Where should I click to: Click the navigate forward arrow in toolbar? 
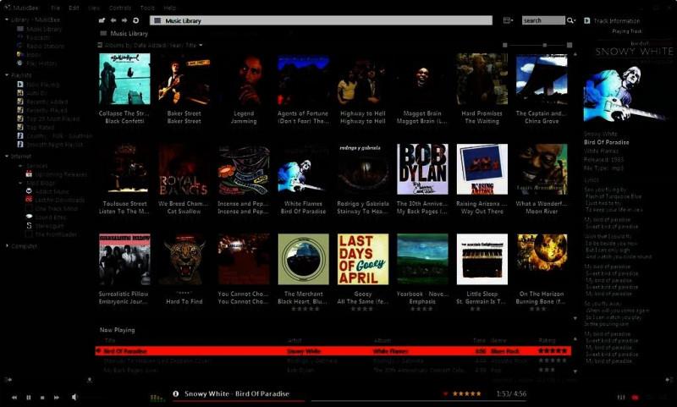click(124, 20)
